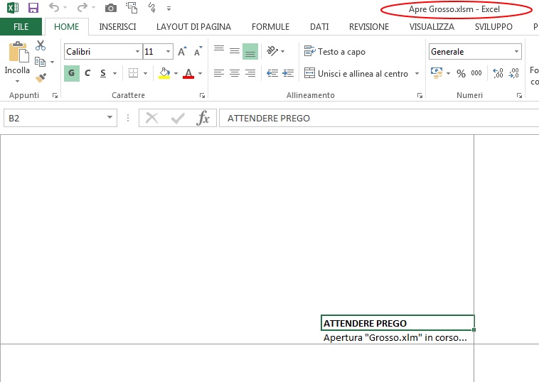The height and width of the screenshot is (382, 539).
Task: Open the font color dropdown arrow
Action: click(x=200, y=73)
